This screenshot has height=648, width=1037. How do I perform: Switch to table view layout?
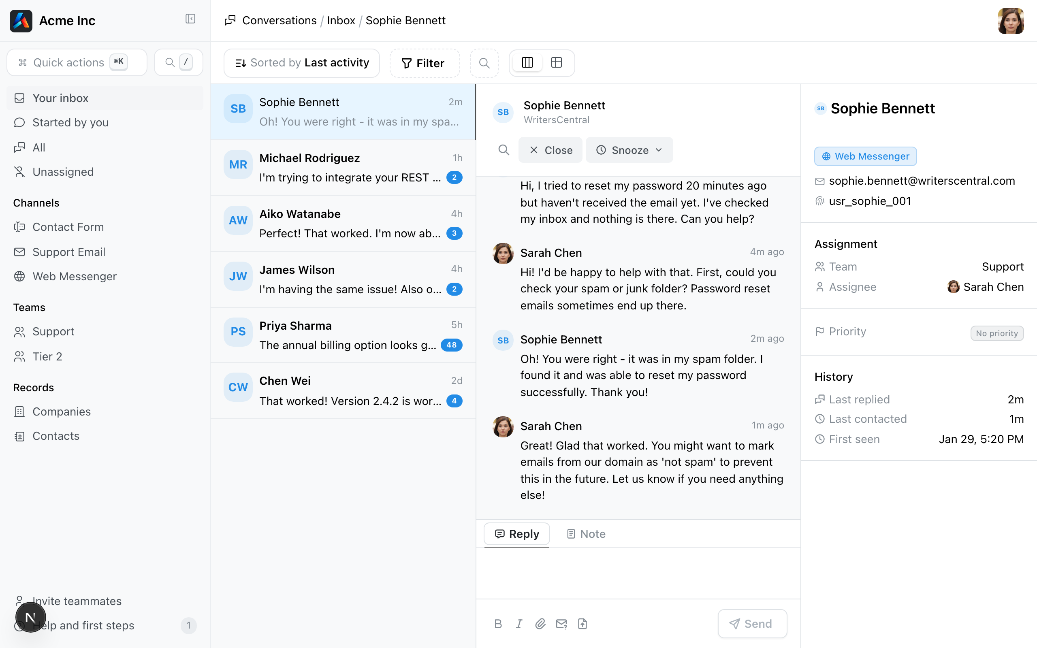pos(557,62)
